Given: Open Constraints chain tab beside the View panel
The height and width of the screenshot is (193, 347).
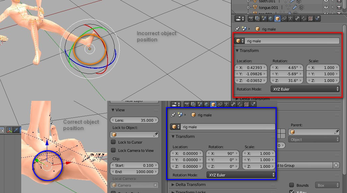Looking at the screenshot, I should 220,104.
